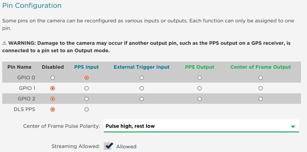Set GPIO 1 to Center of Frame Output
307x152 pixels.
[x=261, y=88]
